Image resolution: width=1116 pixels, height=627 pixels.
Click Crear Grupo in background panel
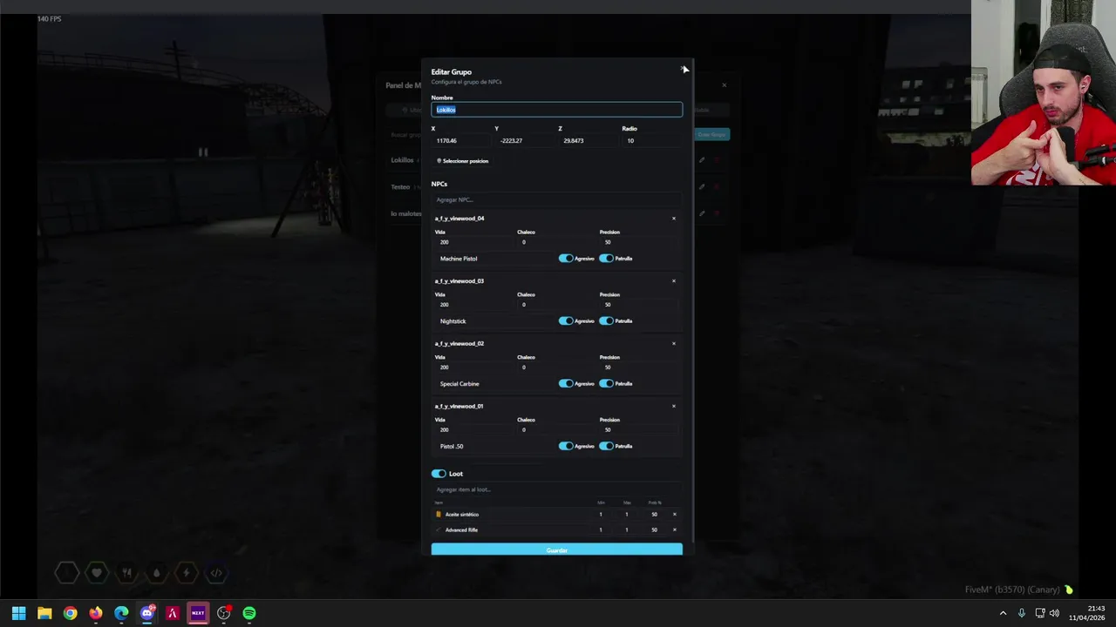[712, 135]
